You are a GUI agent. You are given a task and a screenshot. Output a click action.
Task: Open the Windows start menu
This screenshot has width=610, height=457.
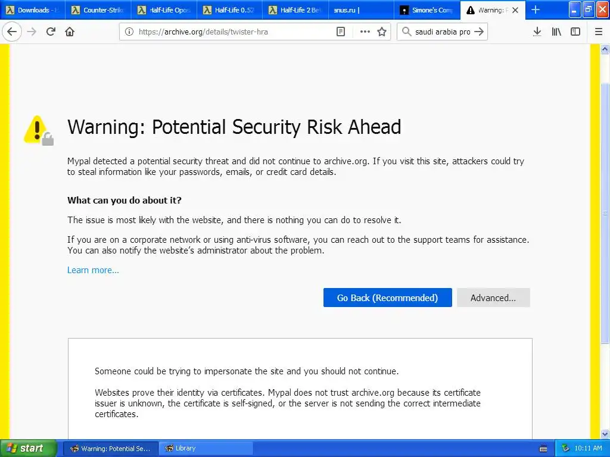point(28,449)
